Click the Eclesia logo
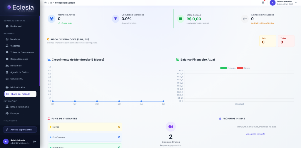Viewport: 301px width, 148px height. [20, 8]
